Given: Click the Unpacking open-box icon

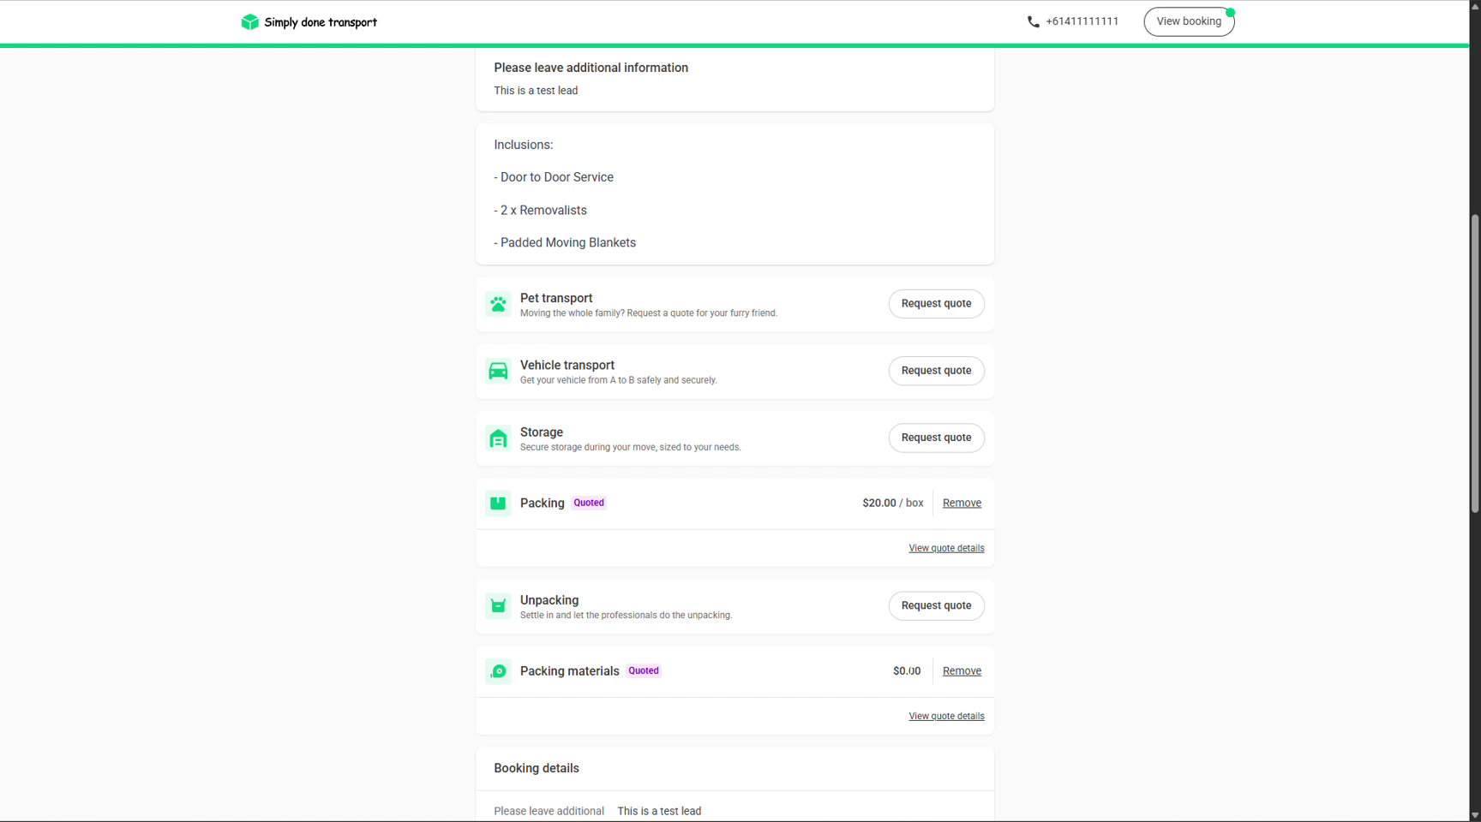Looking at the screenshot, I should (x=498, y=606).
